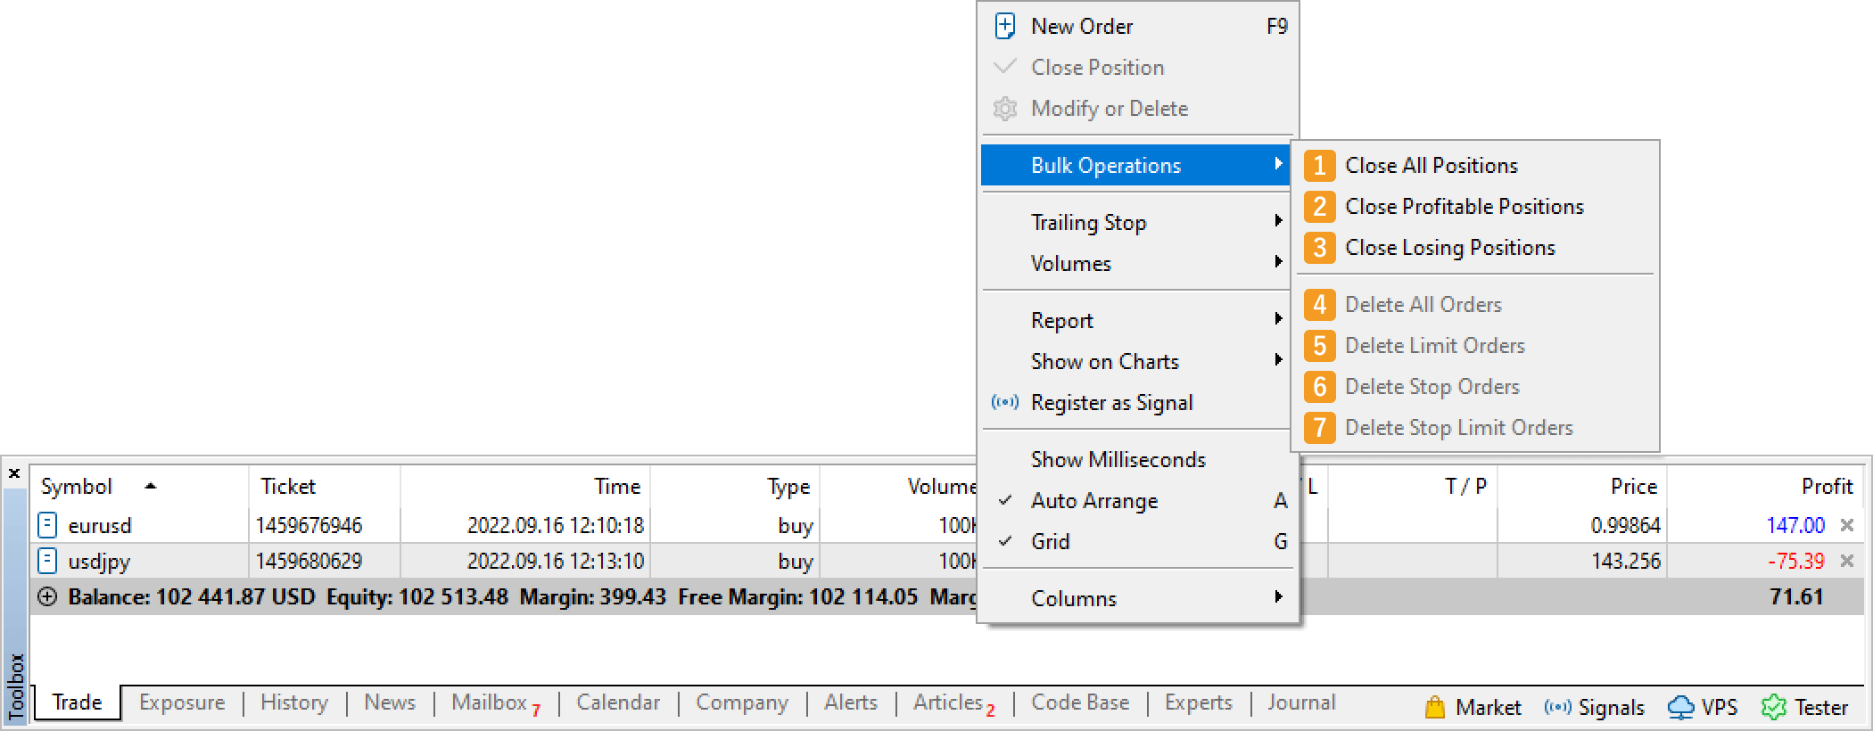Click price value 0.99864
This screenshot has height=731, width=1873.
(x=1625, y=525)
